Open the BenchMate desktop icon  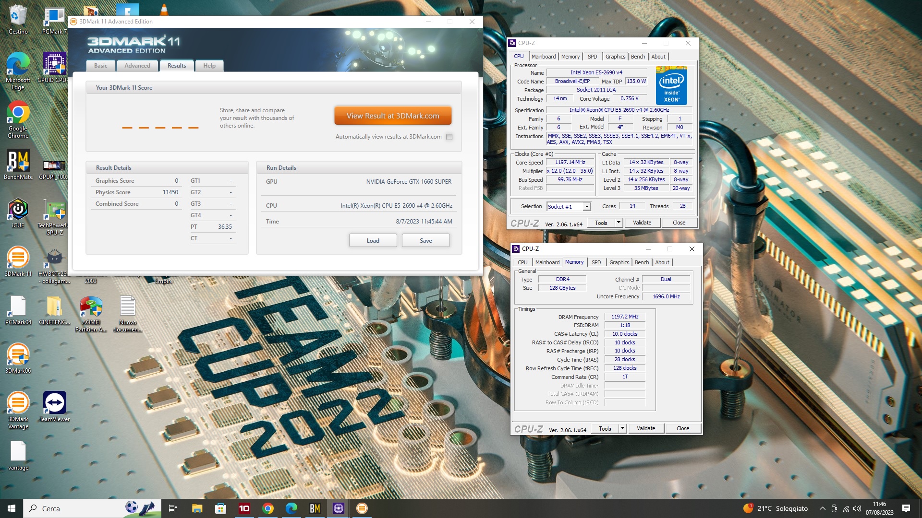pyautogui.click(x=18, y=165)
